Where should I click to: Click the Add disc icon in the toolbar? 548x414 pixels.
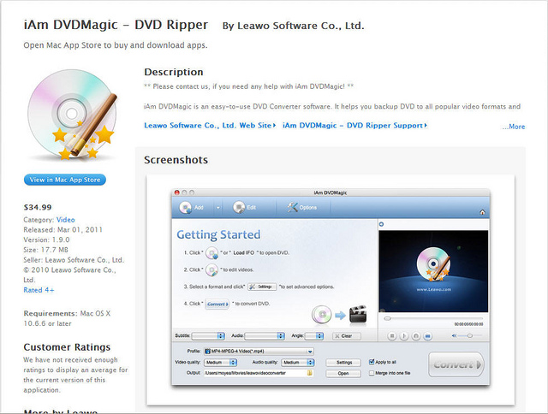(x=185, y=207)
